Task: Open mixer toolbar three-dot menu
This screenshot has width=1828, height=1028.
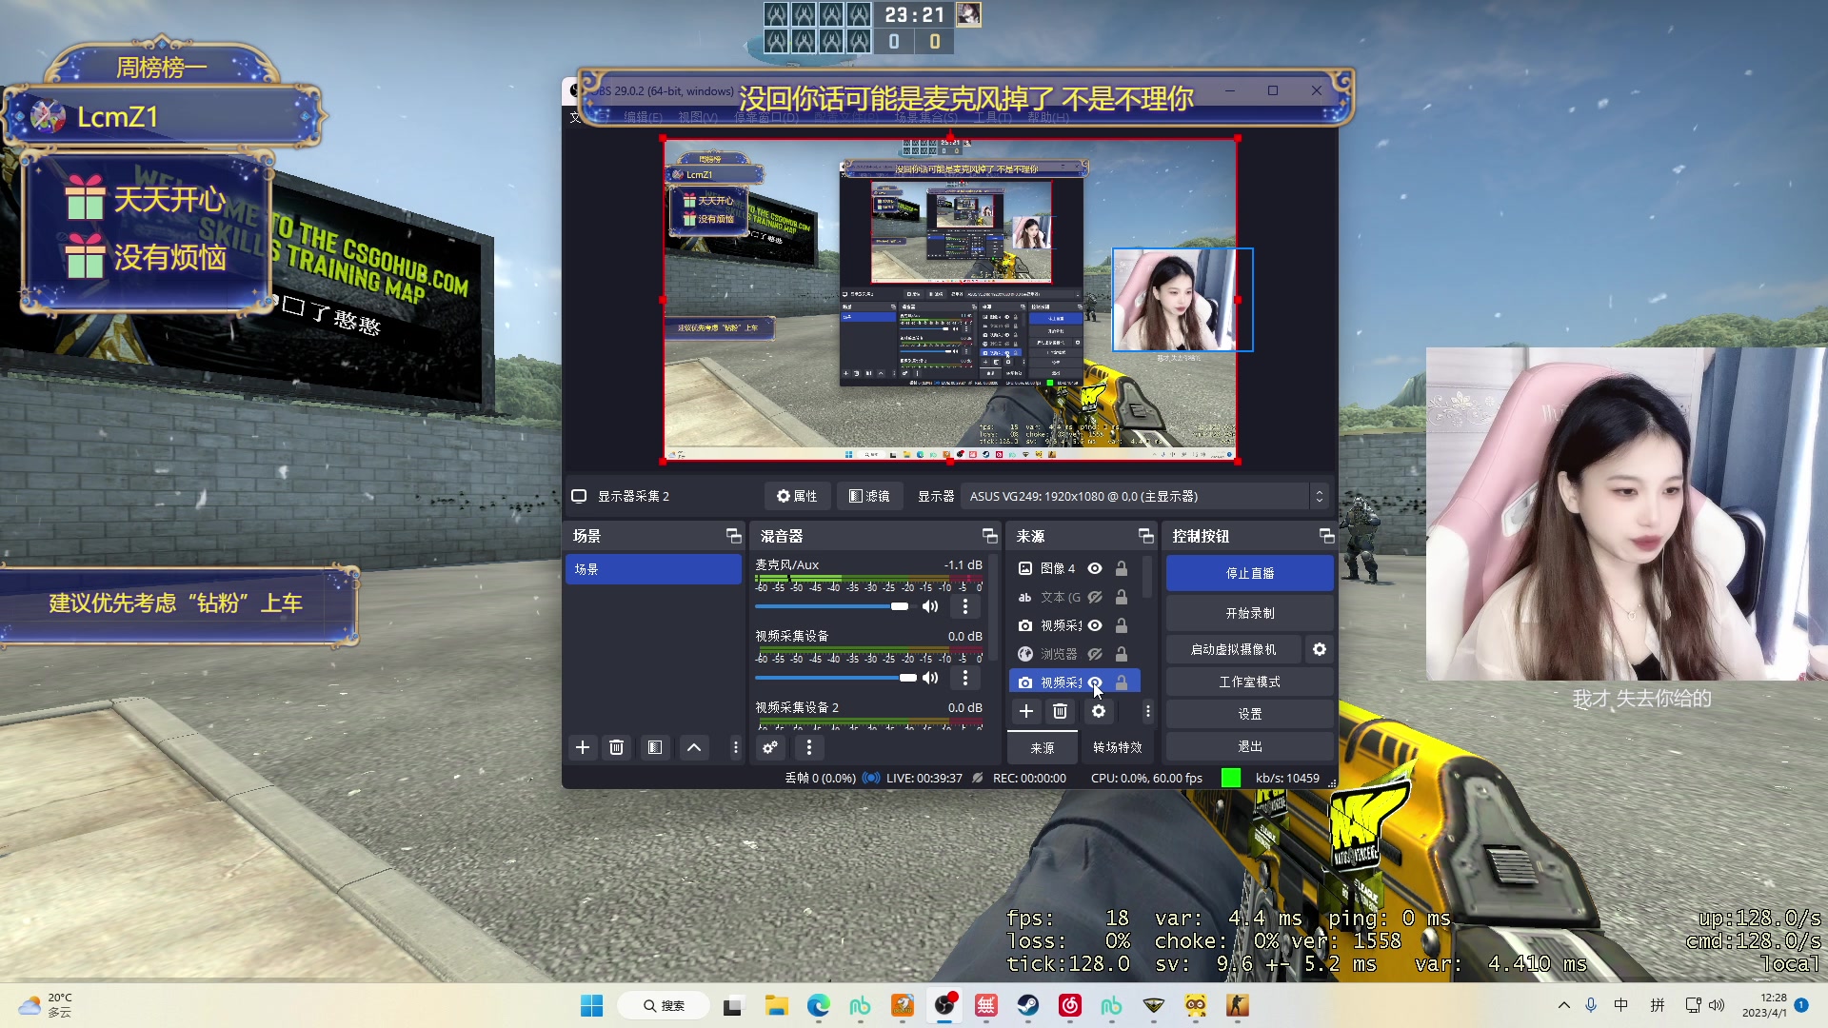Action: click(x=809, y=748)
